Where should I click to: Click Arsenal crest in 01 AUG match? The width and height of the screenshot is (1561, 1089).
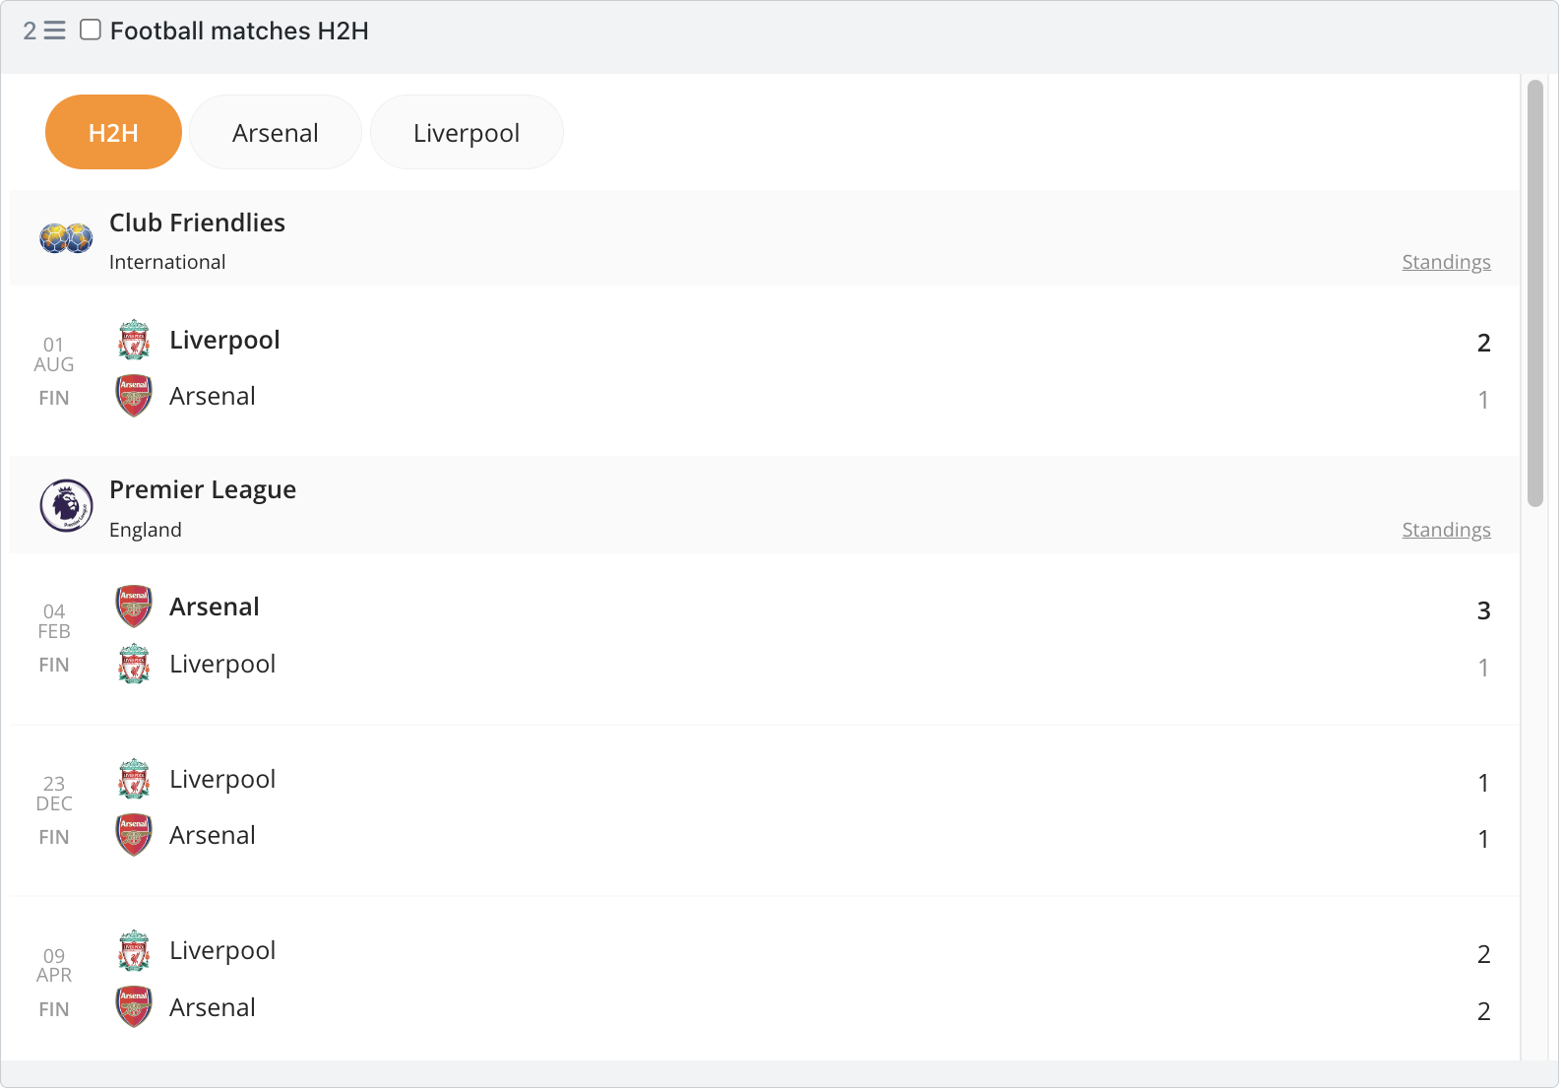(x=134, y=396)
